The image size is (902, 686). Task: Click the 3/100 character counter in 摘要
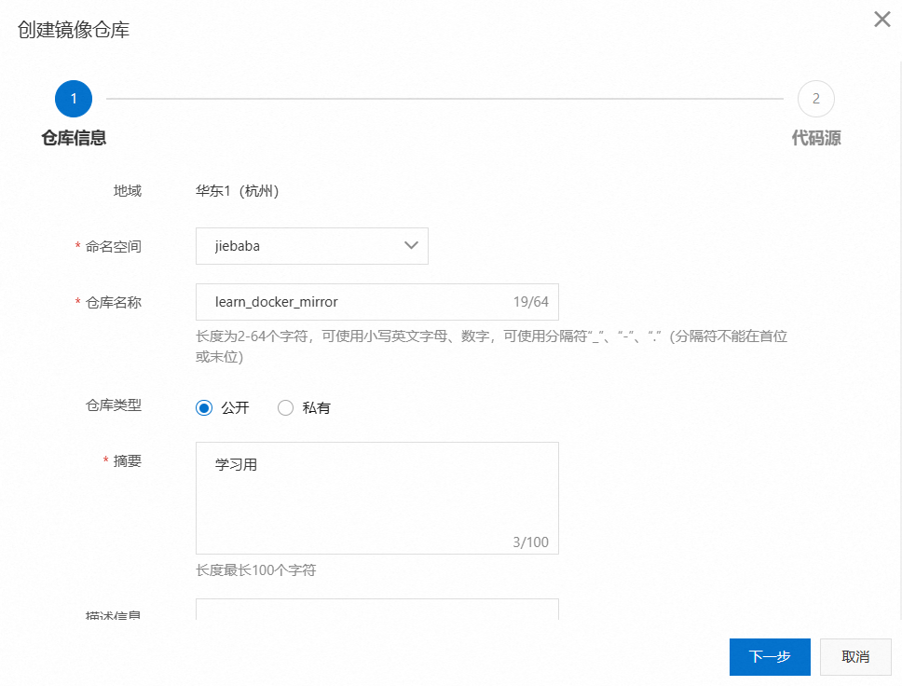pos(530,542)
